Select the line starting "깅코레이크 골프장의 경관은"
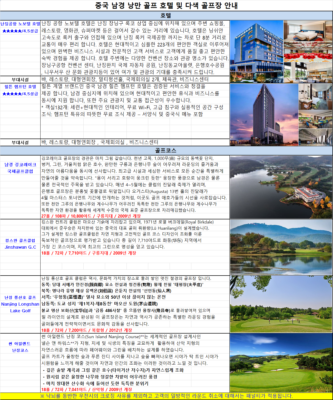The image size is (333, 400). tap(128, 158)
